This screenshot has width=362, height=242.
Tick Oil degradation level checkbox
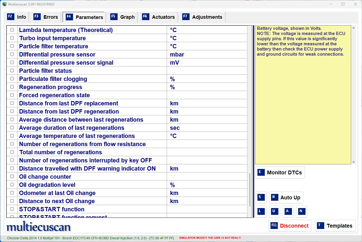[12, 185]
